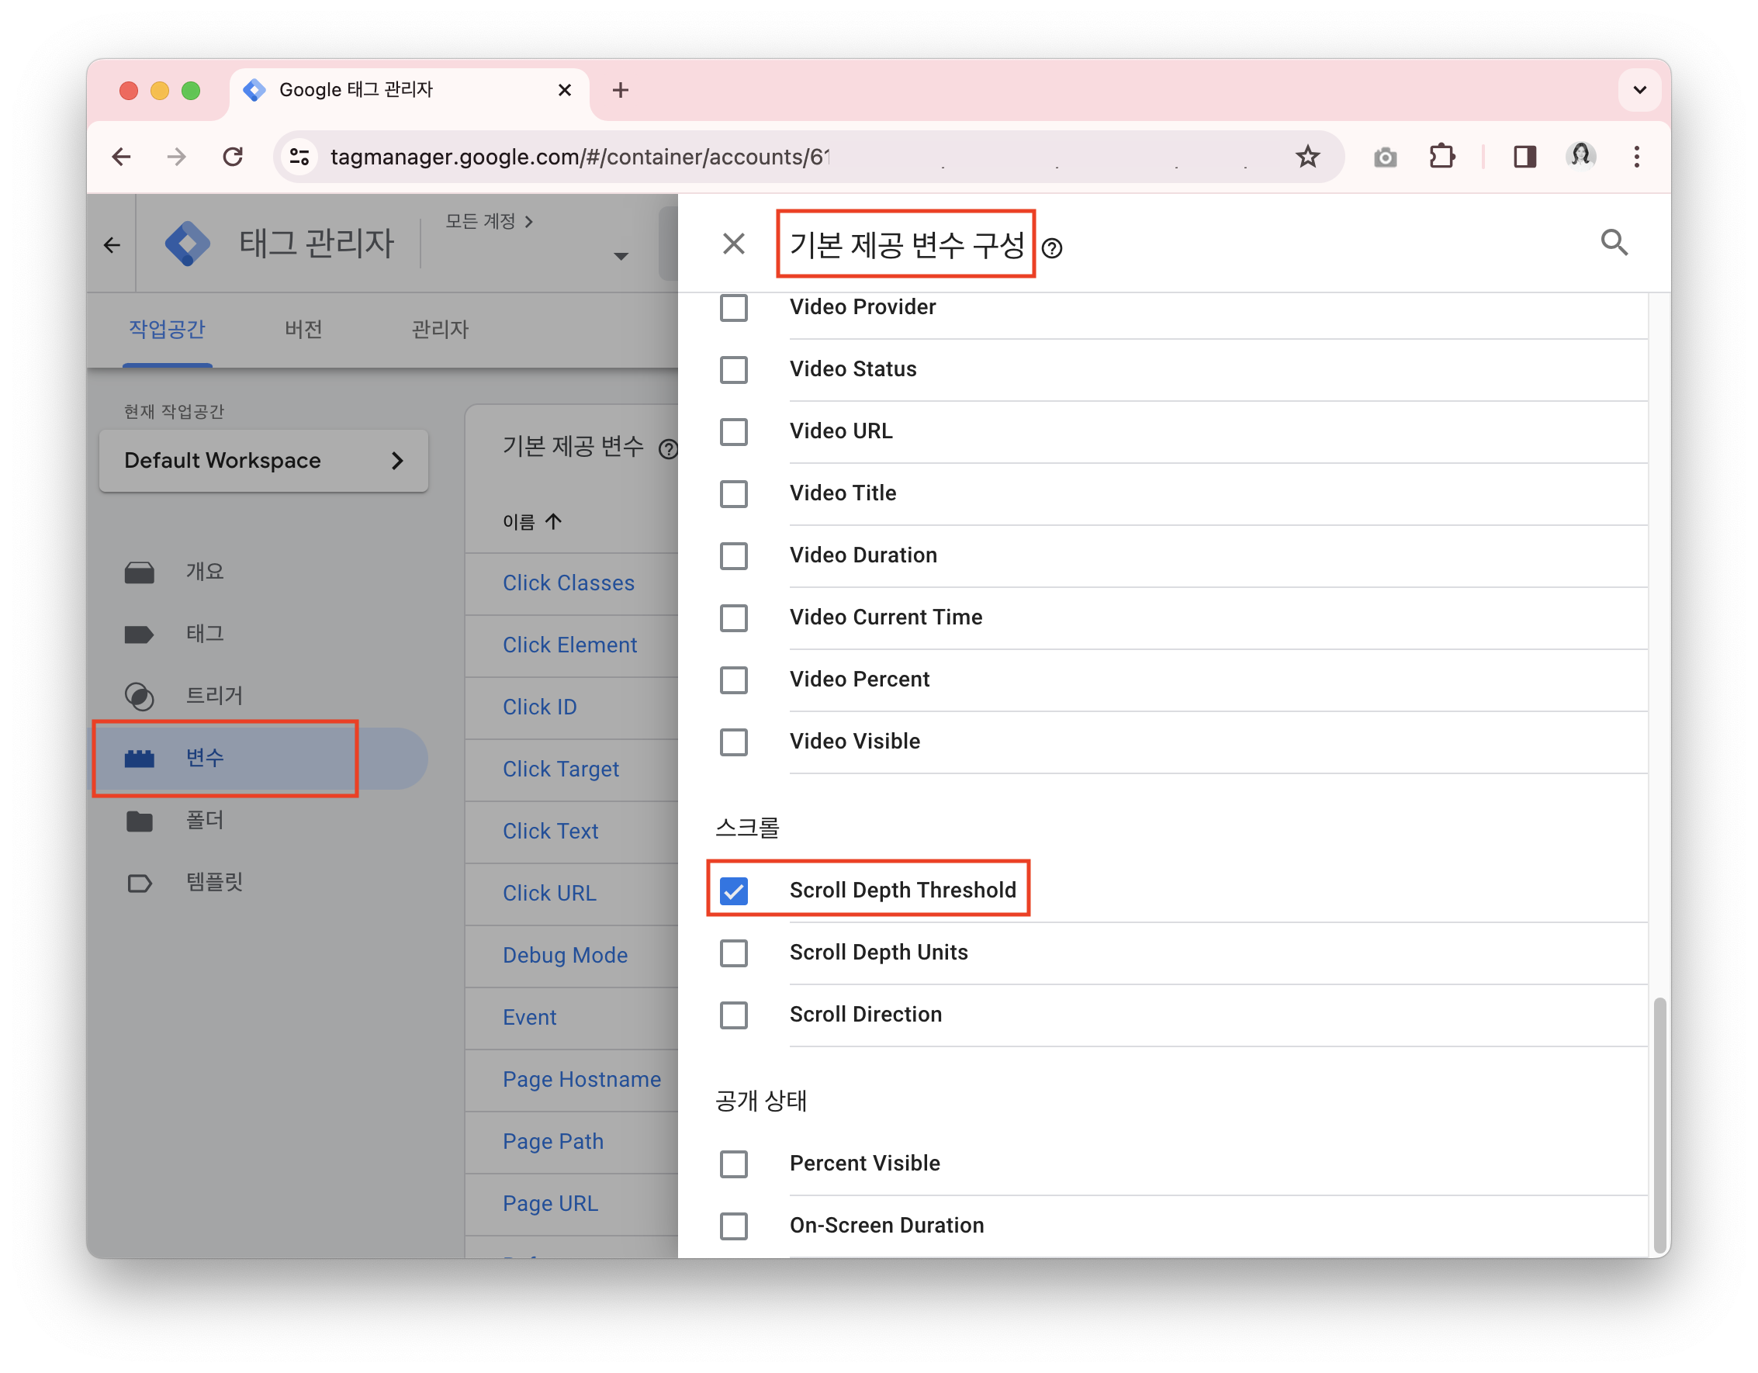Switch to the 버전 tab

303,328
